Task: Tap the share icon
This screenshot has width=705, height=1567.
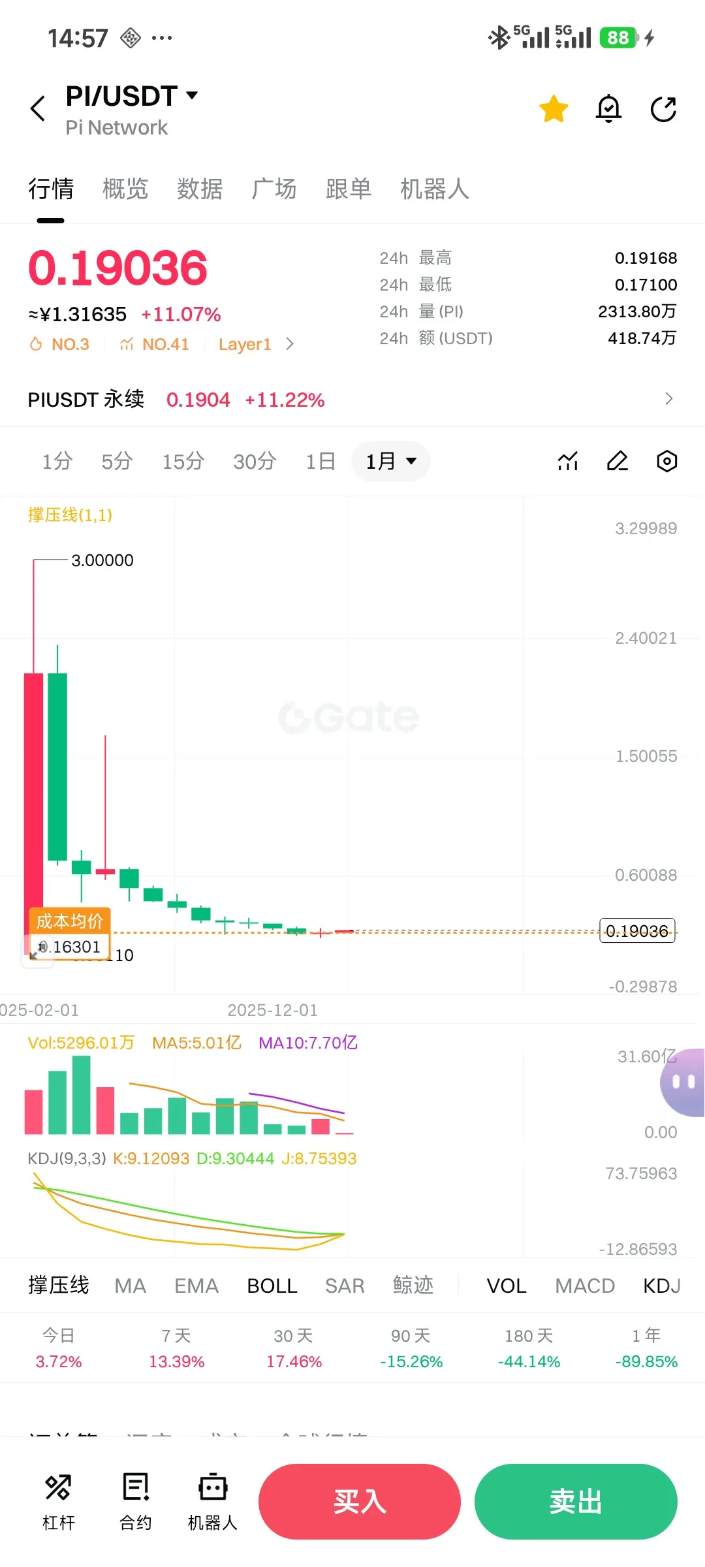Action: (663, 108)
